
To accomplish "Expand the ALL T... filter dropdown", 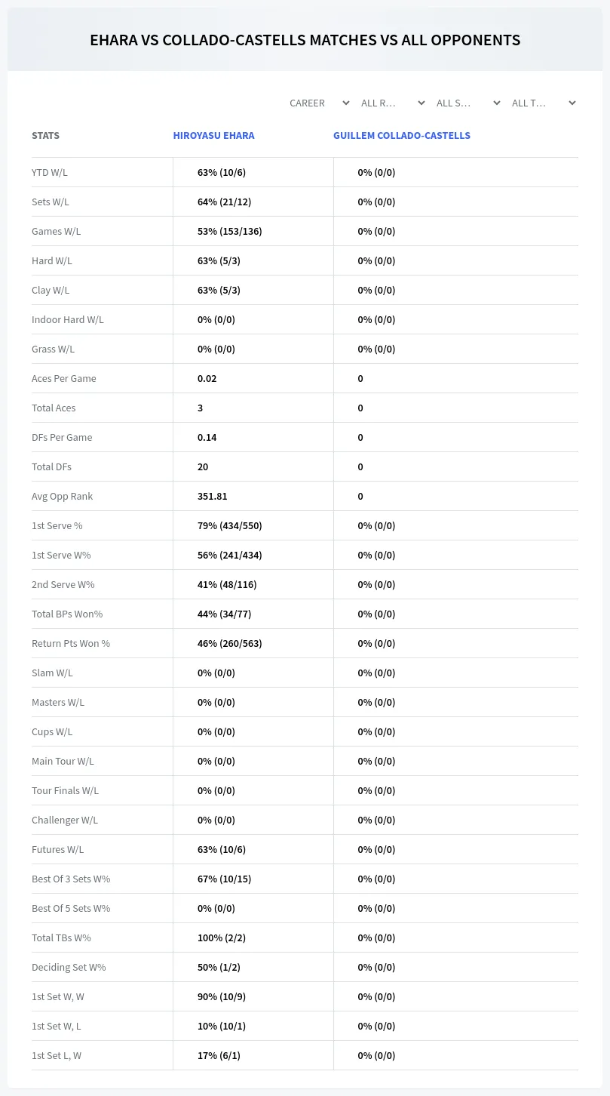I will coord(544,103).
